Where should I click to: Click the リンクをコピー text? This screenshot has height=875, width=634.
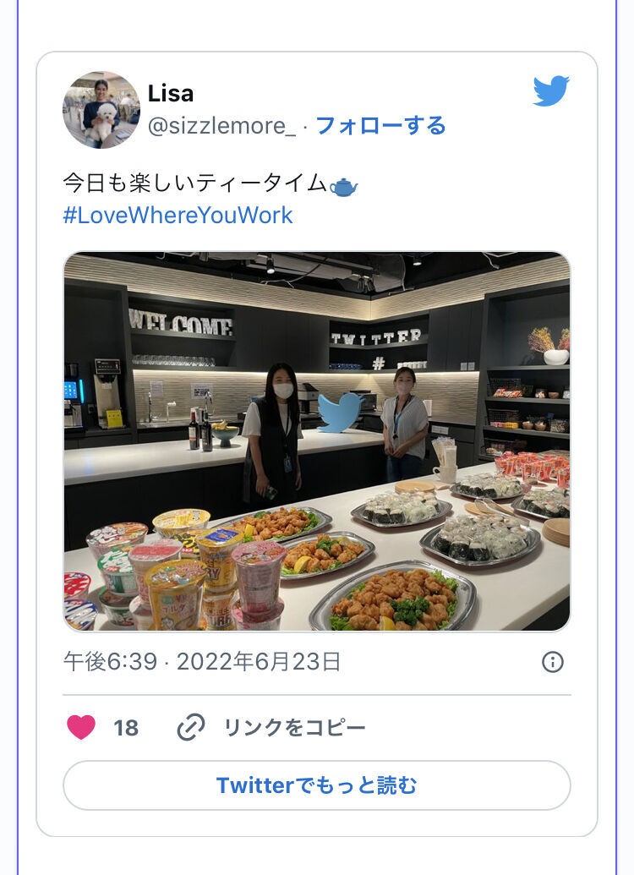pyautogui.click(x=295, y=728)
